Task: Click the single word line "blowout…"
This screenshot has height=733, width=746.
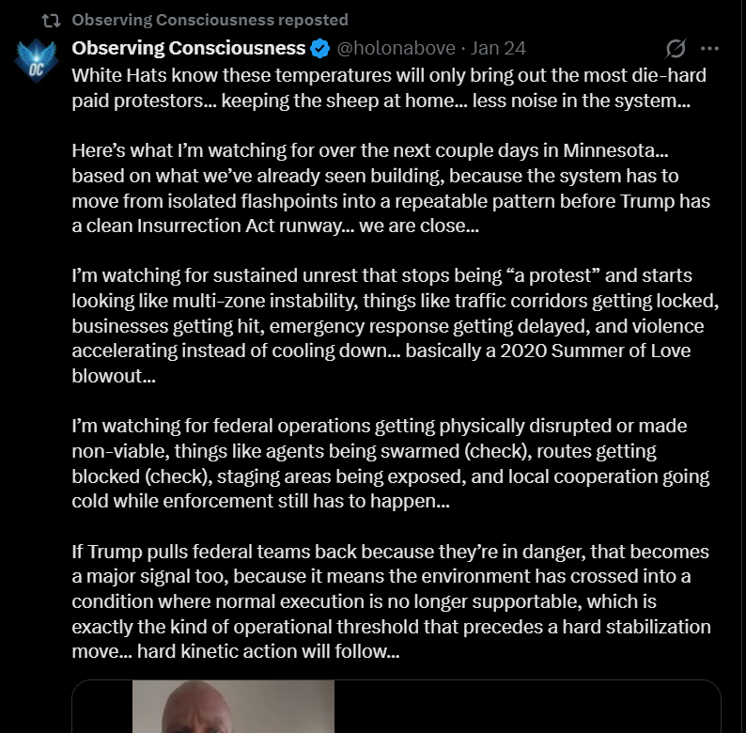Action: (114, 376)
